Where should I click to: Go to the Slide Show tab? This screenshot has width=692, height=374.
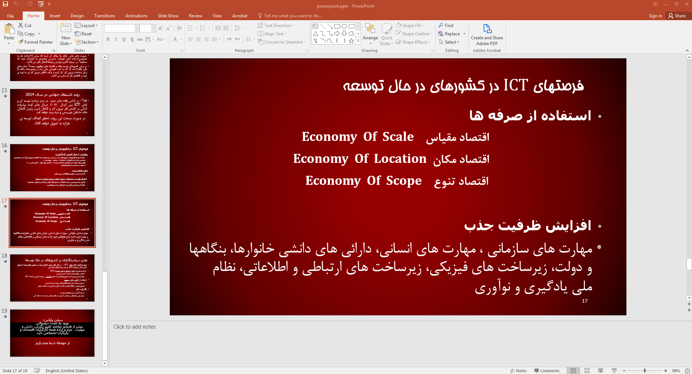[x=168, y=16]
